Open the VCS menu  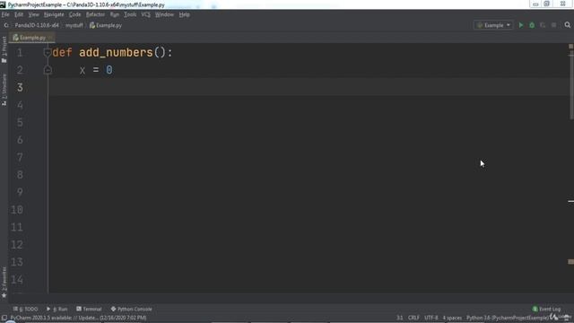[x=145, y=14]
